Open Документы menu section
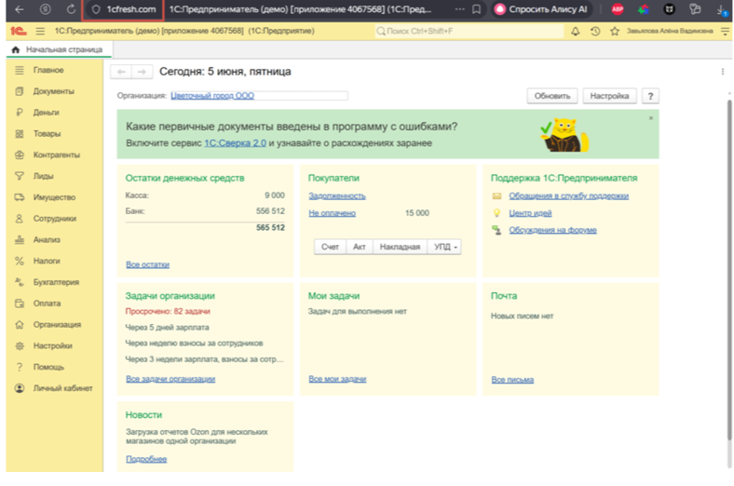The height and width of the screenshot is (486, 734). [53, 91]
